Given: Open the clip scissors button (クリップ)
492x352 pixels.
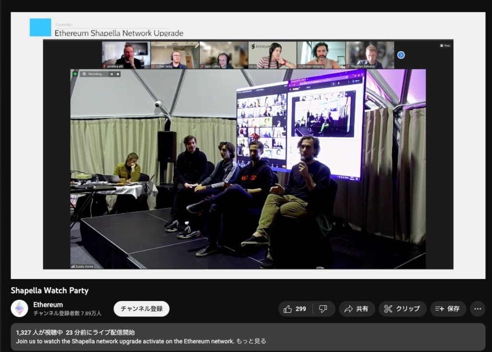Looking at the screenshot, I should coord(402,309).
